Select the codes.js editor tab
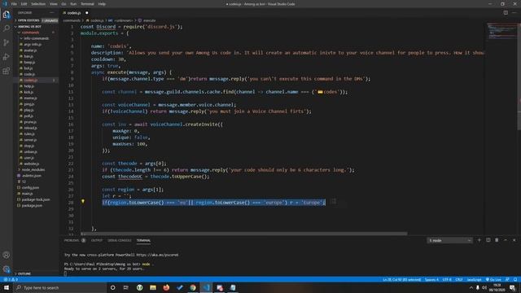Viewport: 521px width, 293px height. [x=74, y=13]
